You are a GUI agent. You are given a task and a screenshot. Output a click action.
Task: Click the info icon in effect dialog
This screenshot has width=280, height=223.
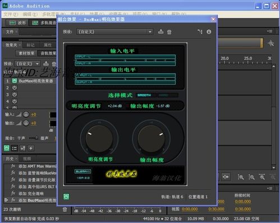tap(209, 31)
